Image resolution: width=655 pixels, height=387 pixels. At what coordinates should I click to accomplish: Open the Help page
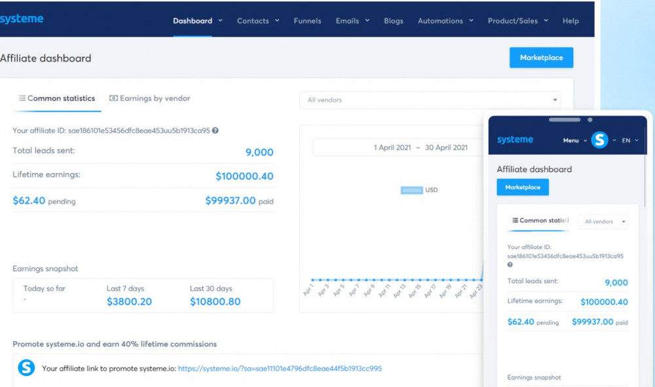(571, 21)
